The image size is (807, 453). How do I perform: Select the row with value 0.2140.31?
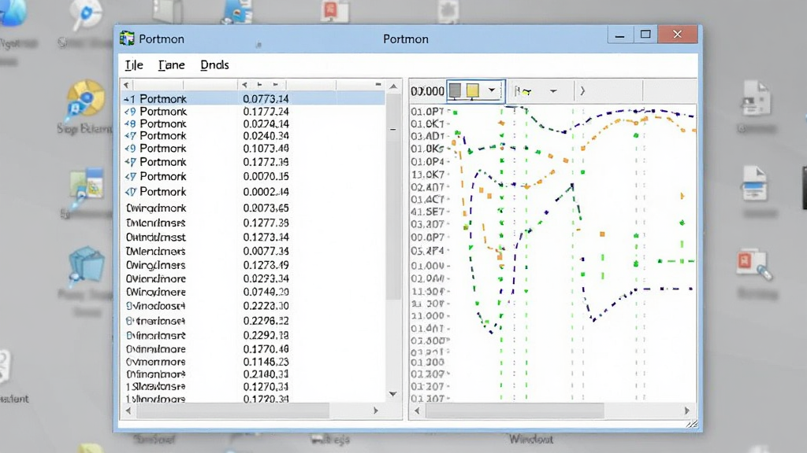tap(254, 374)
